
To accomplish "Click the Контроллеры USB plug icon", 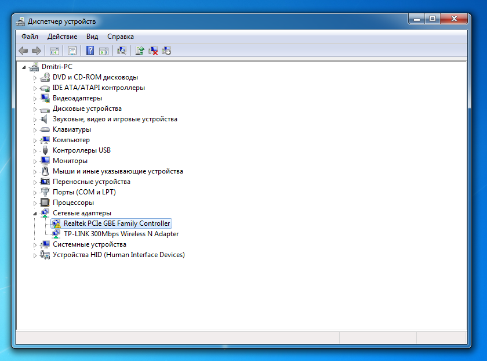I will (45, 150).
